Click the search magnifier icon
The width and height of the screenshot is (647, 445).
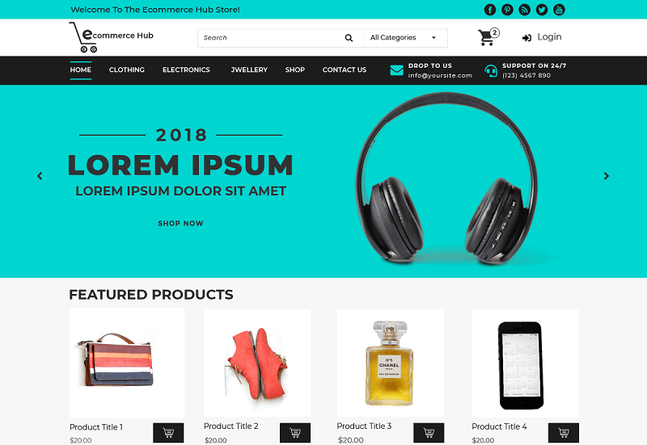349,38
